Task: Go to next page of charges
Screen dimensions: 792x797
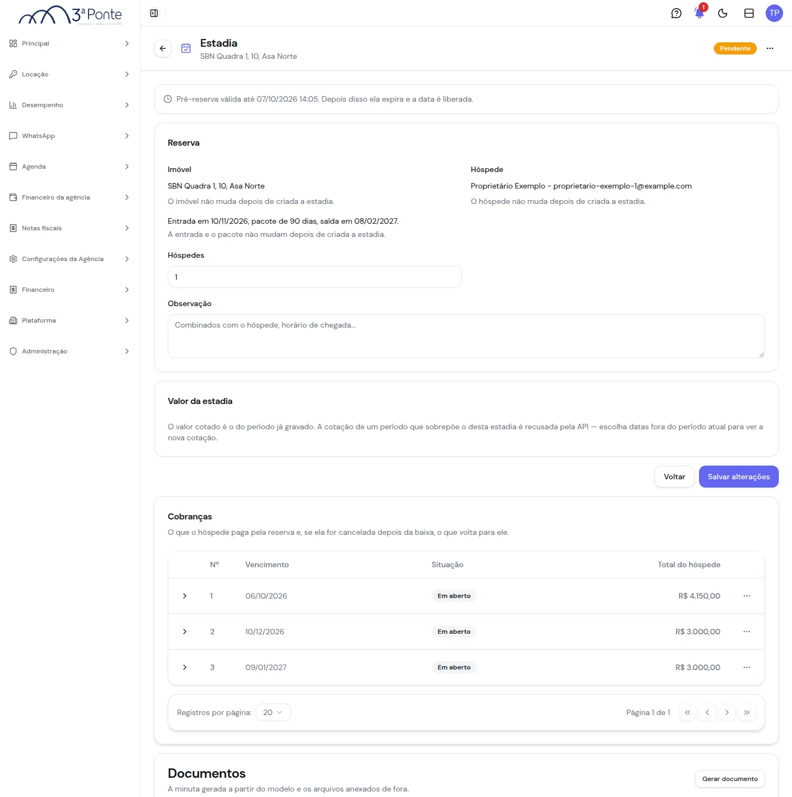Action: coord(727,712)
